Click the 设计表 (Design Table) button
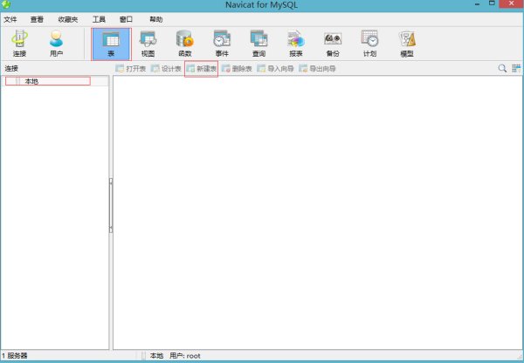Viewport: 524px width, 363px height. pos(166,68)
